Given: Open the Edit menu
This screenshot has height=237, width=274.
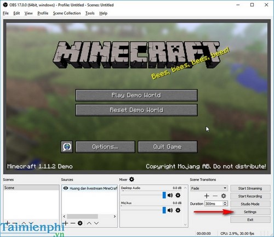Looking at the screenshot, I should tap(16, 13).
